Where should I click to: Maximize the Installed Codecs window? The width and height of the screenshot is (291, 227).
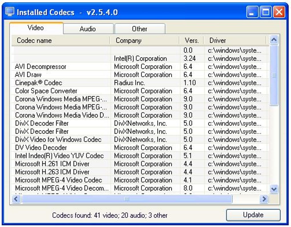[266, 12]
